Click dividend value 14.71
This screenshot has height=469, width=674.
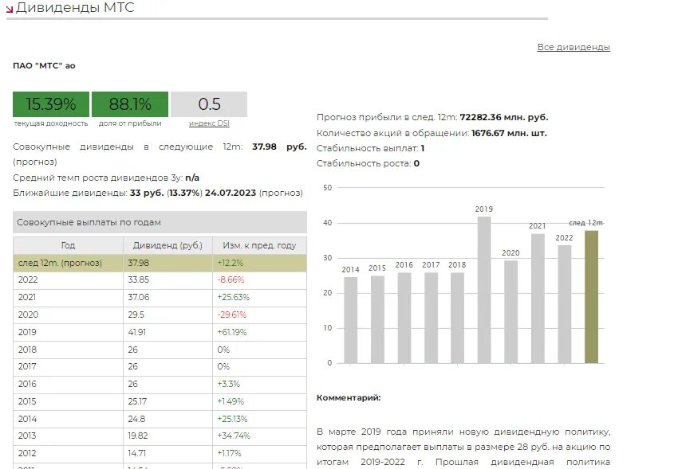coord(136,453)
